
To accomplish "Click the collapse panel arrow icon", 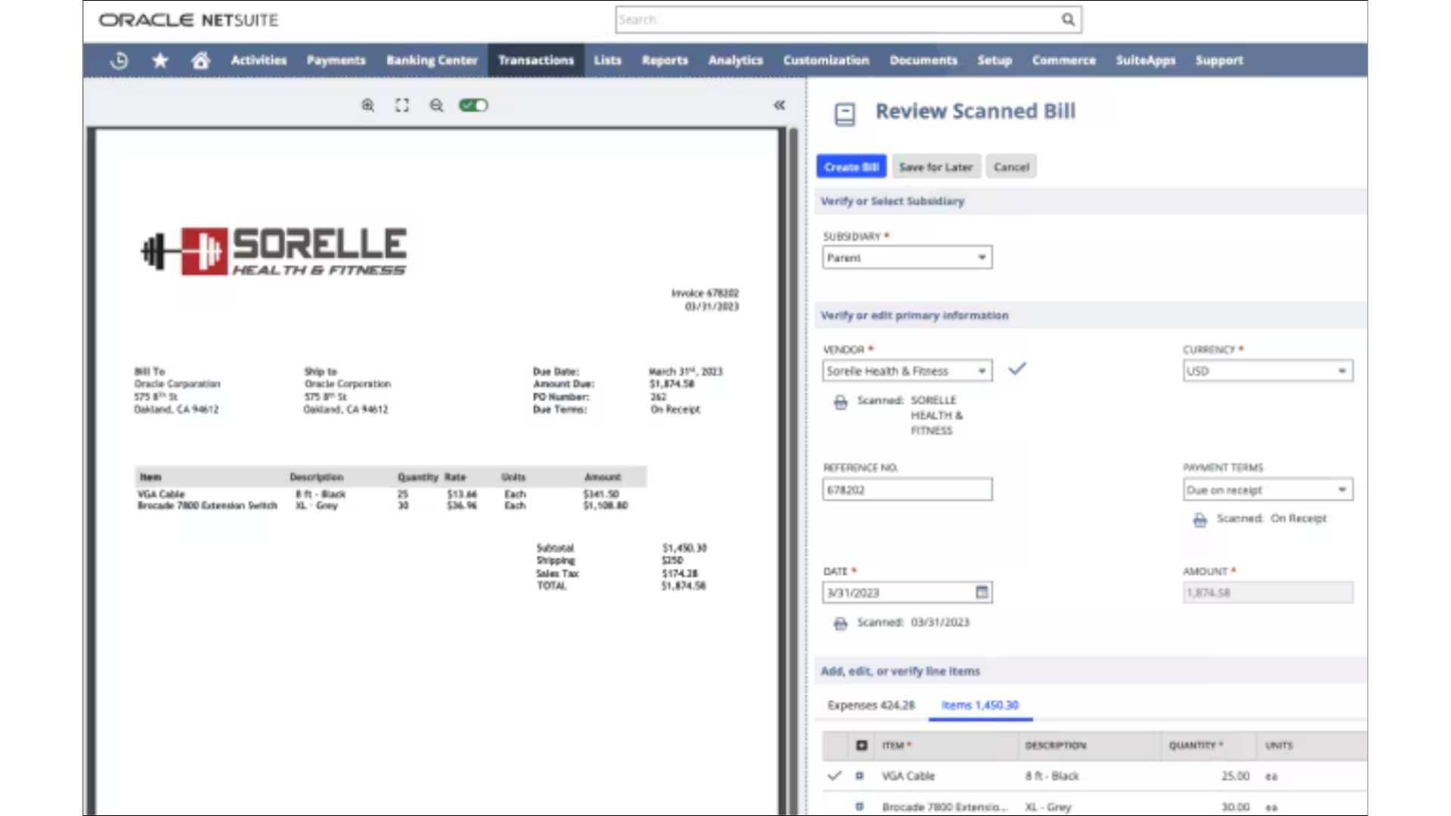I will (x=779, y=104).
